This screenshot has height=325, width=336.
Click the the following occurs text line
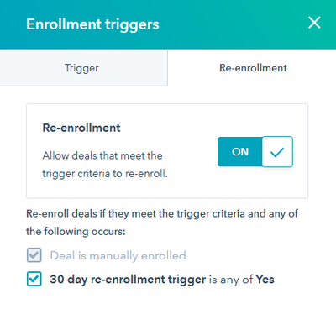76,232
